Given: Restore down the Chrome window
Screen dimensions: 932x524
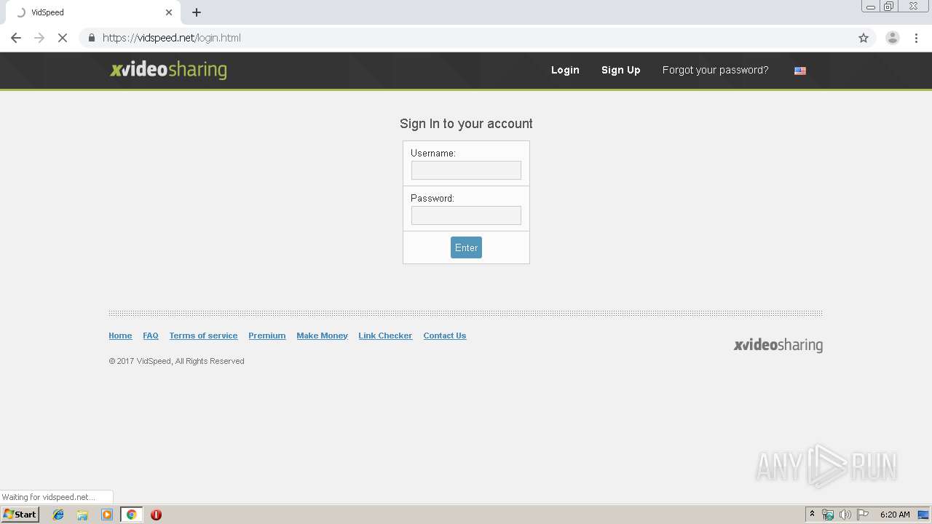Looking at the screenshot, I should click(889, 7).
